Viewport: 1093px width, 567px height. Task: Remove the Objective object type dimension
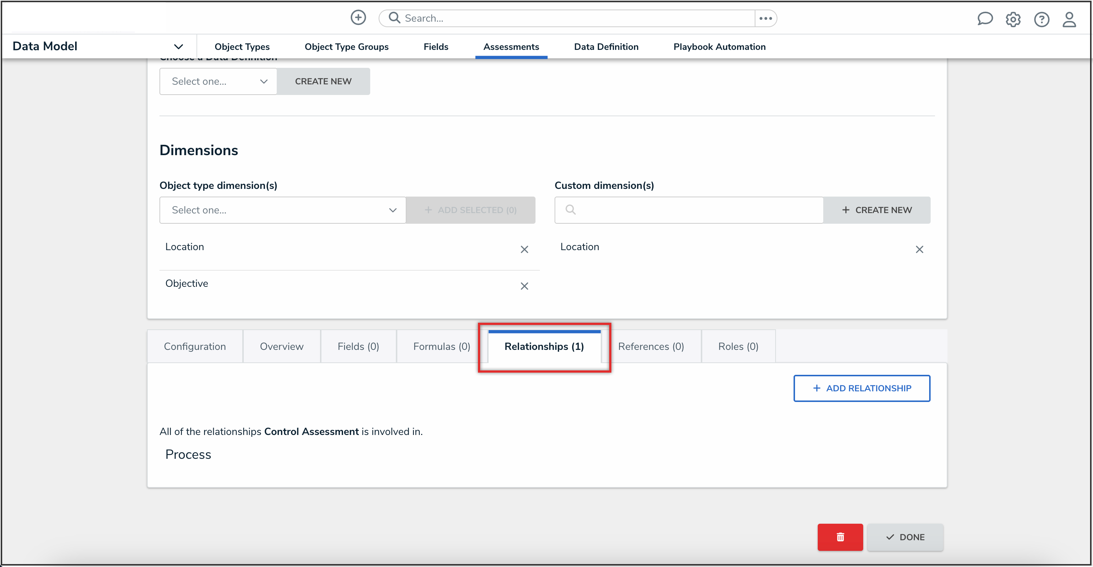click(x=524, y=286)
